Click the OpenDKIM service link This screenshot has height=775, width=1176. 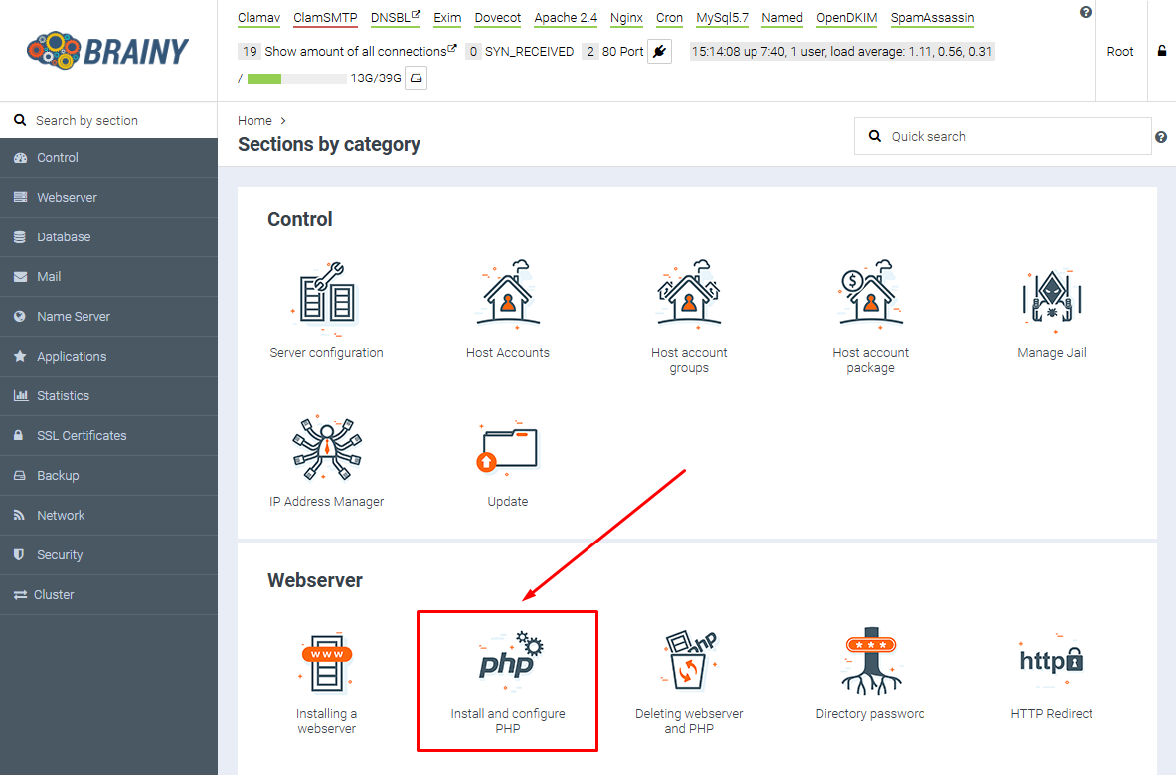point(846,17)
